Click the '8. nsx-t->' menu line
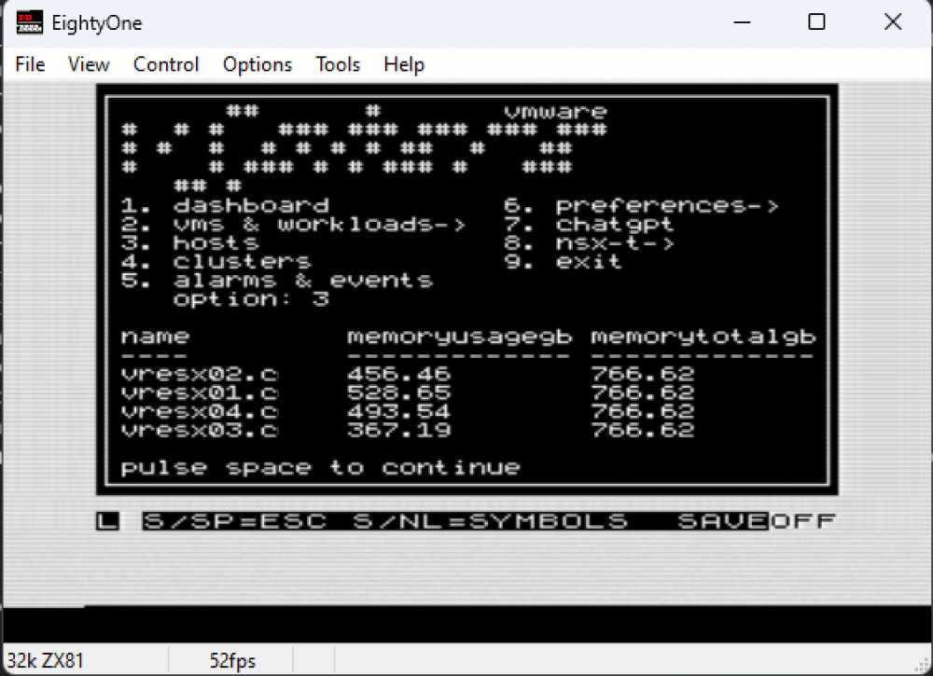The width and height of the screenshot is (933, 676). (589, 243)
